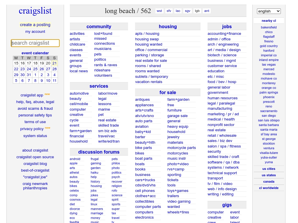Open motorcycle parts for sale
Image resolution: width=298 pixels, height=223 pixels.
click(182, 148)
